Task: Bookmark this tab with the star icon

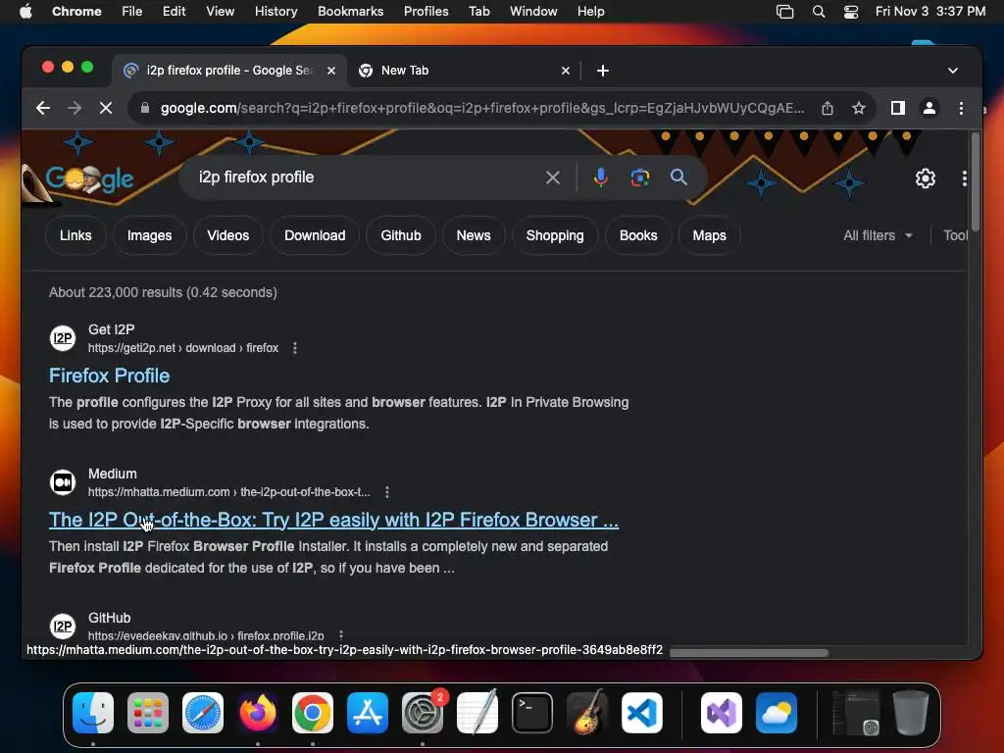Action: 859,108
